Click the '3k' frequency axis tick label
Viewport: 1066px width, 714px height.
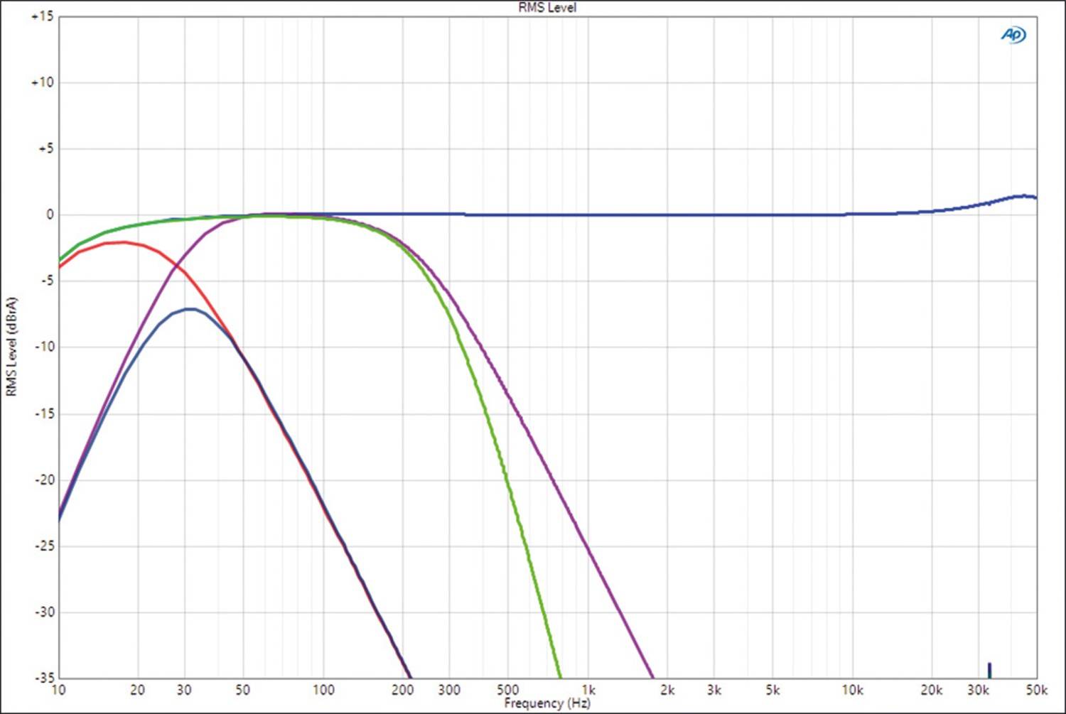pyautogui.click(x=714, y=690)
